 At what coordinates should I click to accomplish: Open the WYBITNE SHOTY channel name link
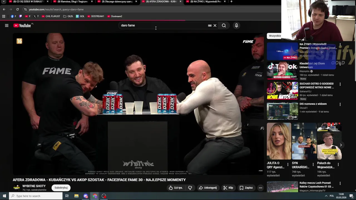[34, 186]
